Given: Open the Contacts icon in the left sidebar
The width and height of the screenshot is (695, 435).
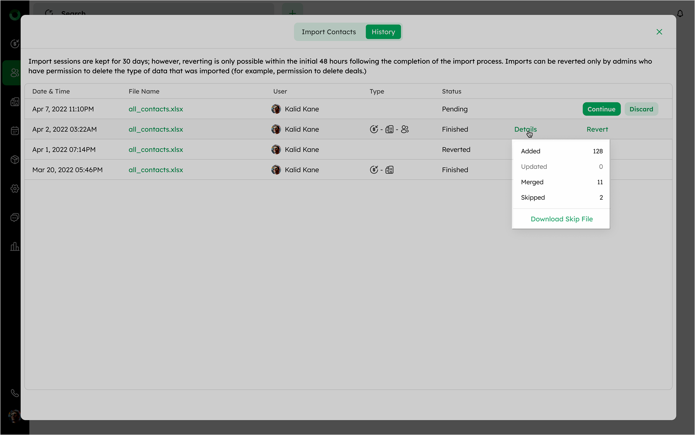Looking at the screenshot, I should pyautogui.click(x=15, y=72).
